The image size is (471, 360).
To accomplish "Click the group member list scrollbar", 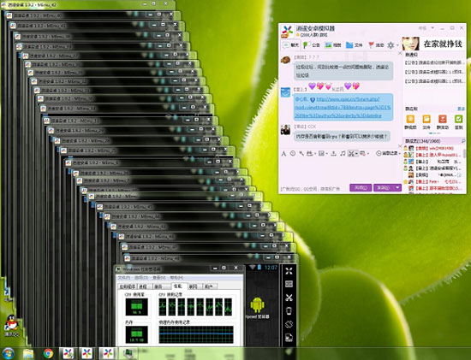I will [x=464, y=153].
